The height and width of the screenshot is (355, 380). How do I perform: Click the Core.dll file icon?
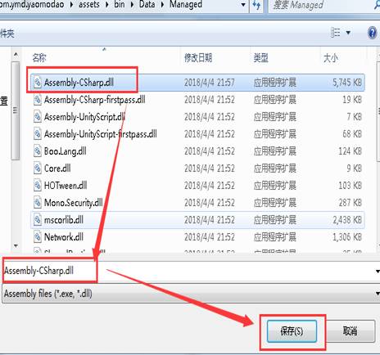coord(37,169)
